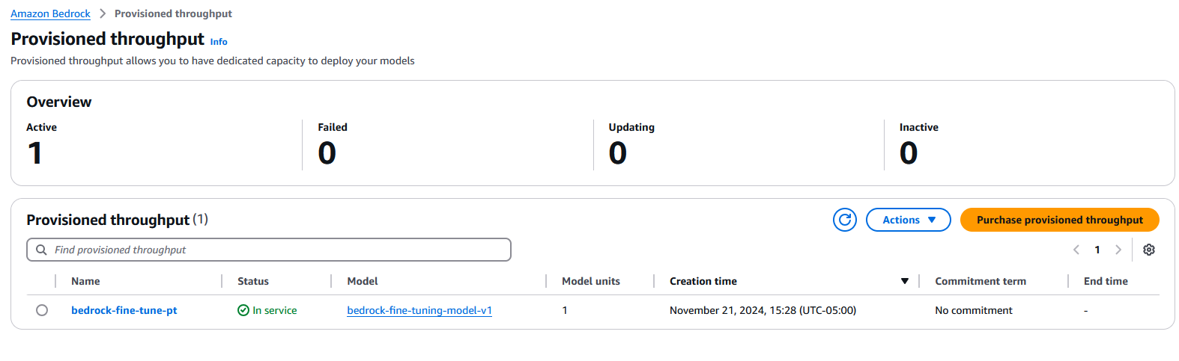Go to previous page arrow
This screenshot has height=361, width=1179.
[x=1076, y=250]
